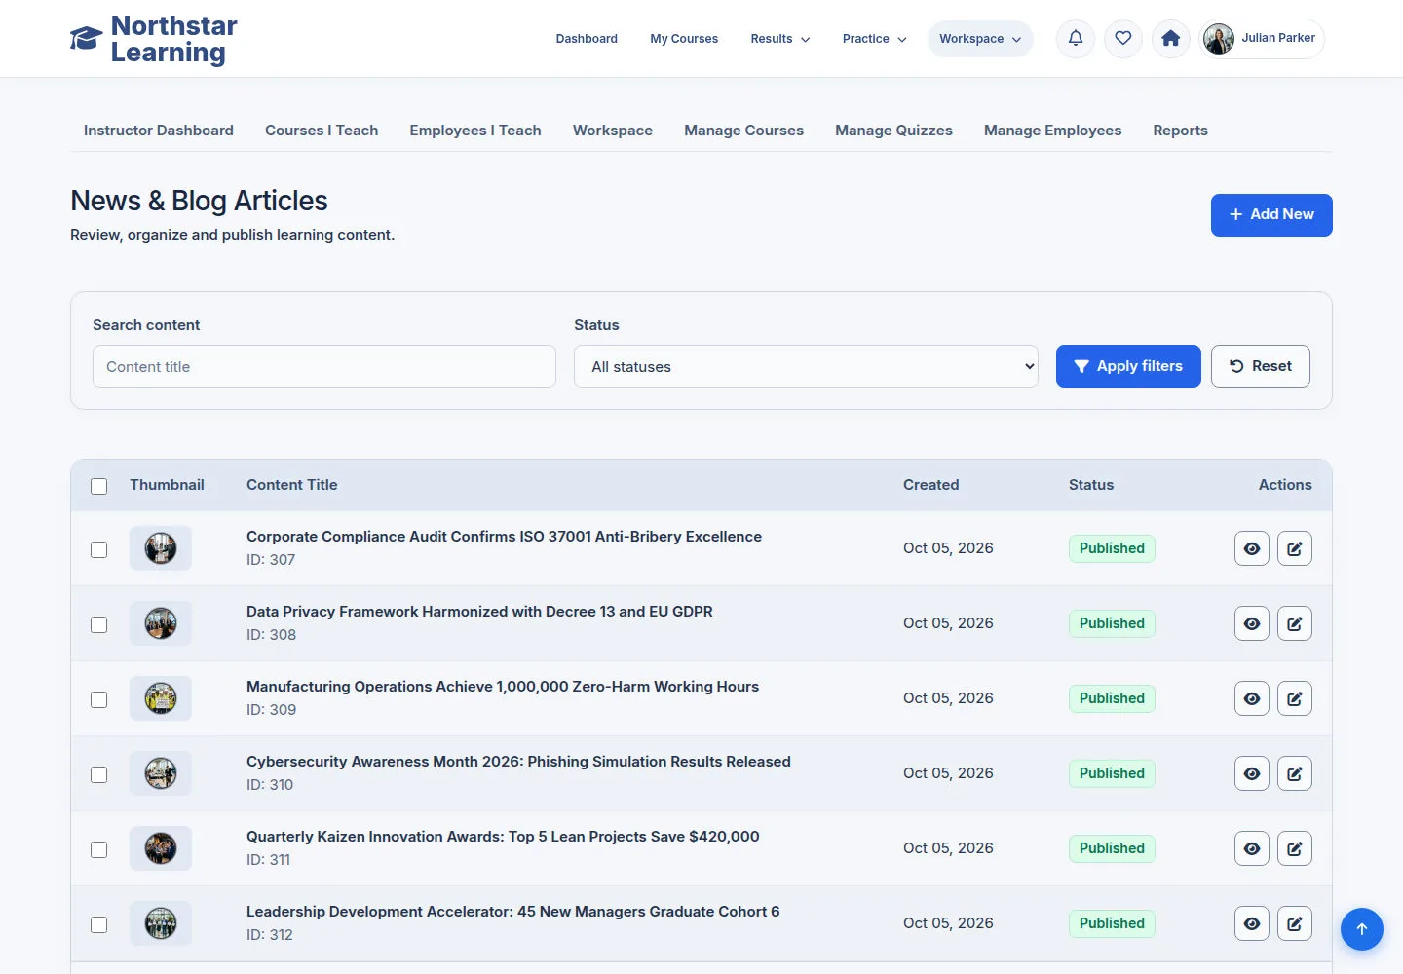Tick the checkbox for article ID 310
1403x974 pixels.
click(98, 774)
